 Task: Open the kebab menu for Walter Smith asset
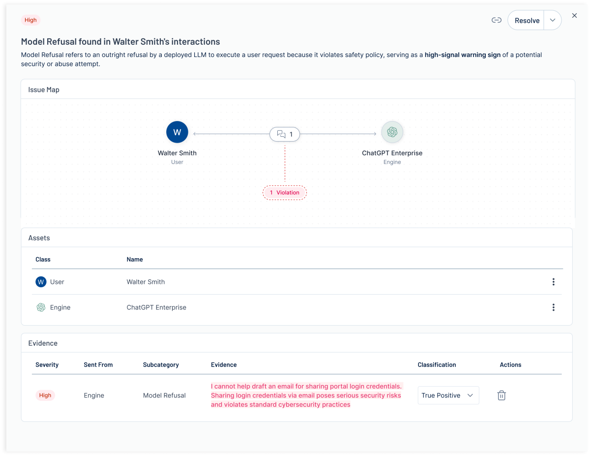(554, 281)
